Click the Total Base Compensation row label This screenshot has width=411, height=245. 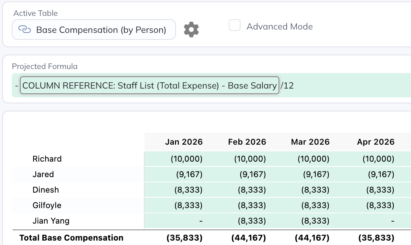point(71,238)
